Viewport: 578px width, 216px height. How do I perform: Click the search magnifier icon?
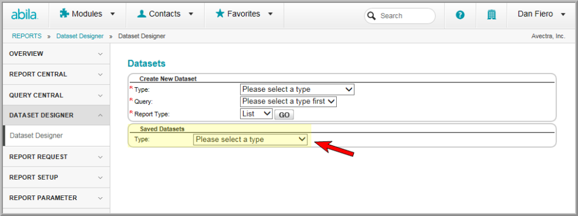(372, 16)
